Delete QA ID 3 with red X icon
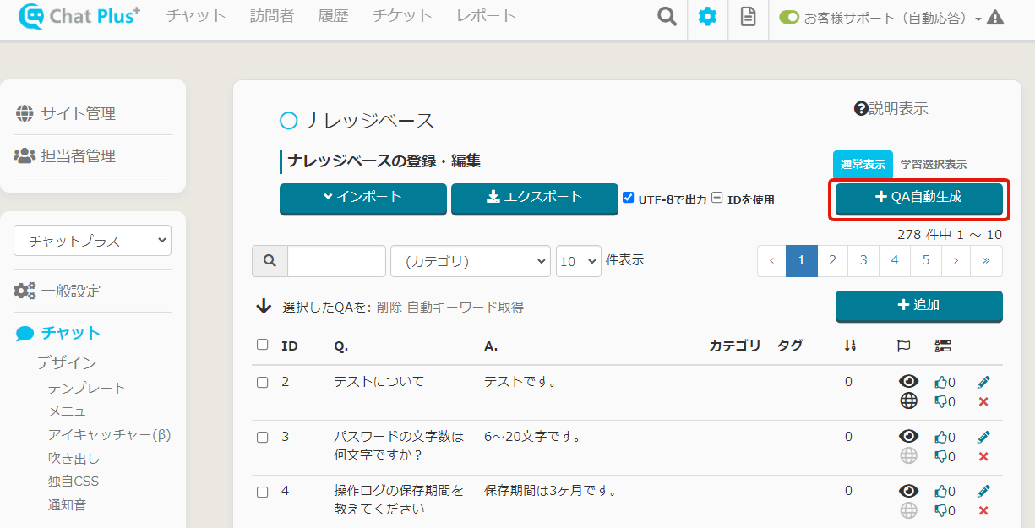 (983, 456)
